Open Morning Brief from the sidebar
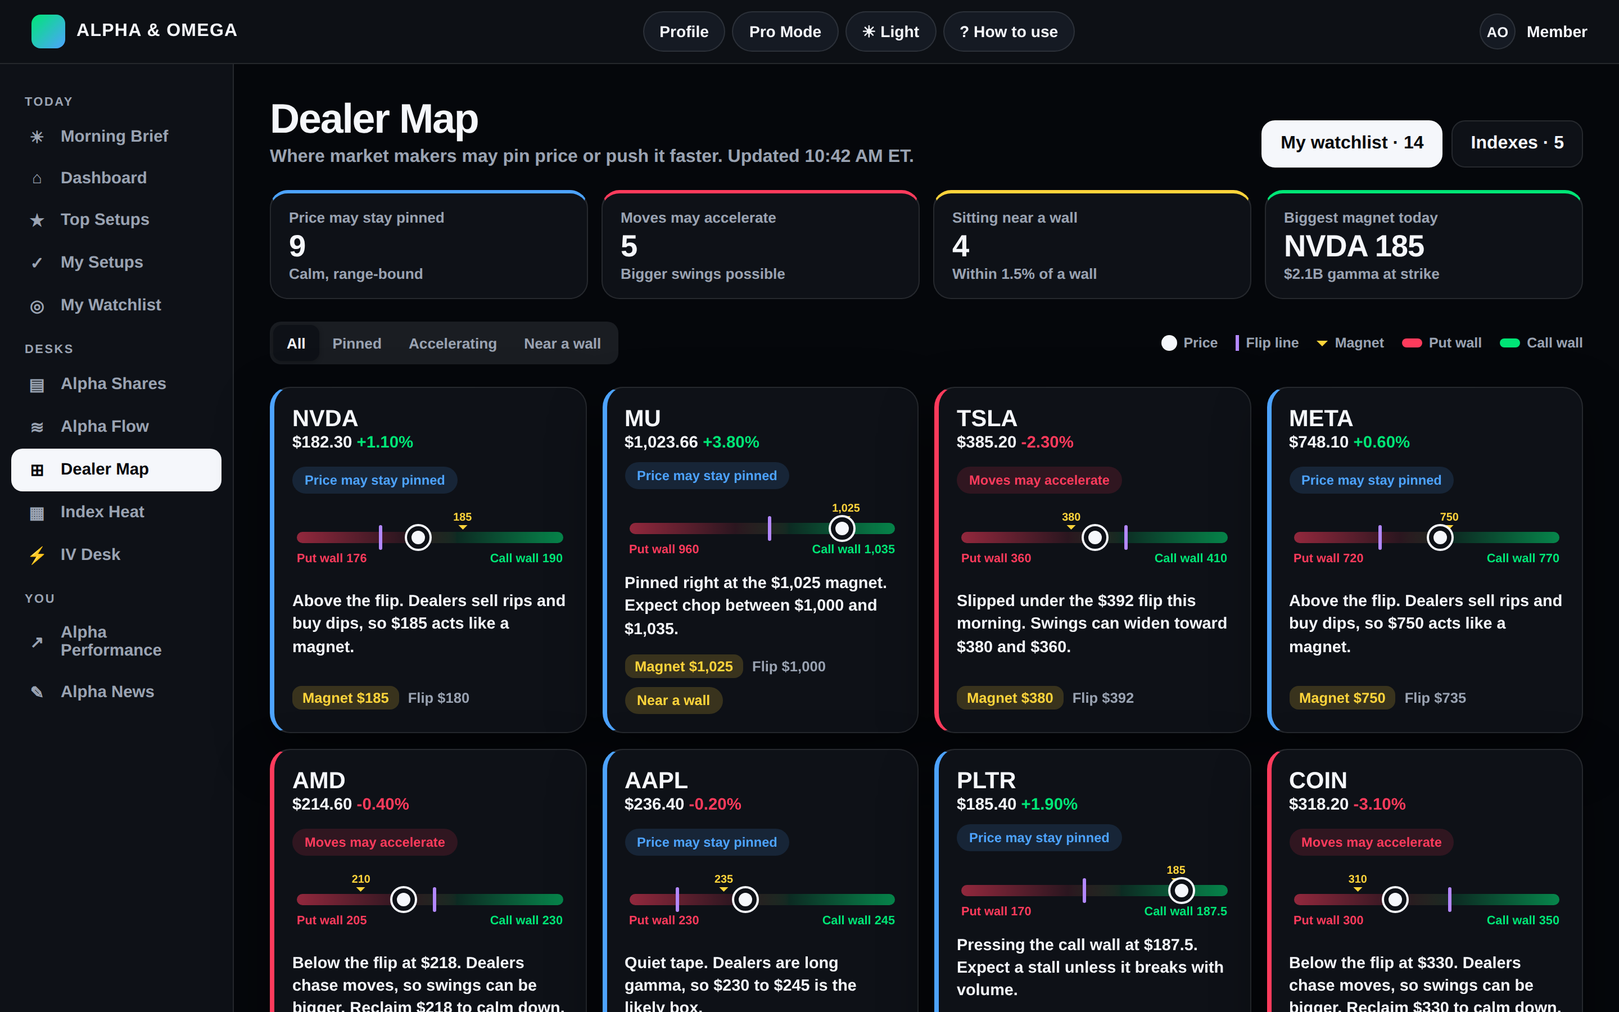This screenshot has height=1012, width=1619. coord(116,137)
